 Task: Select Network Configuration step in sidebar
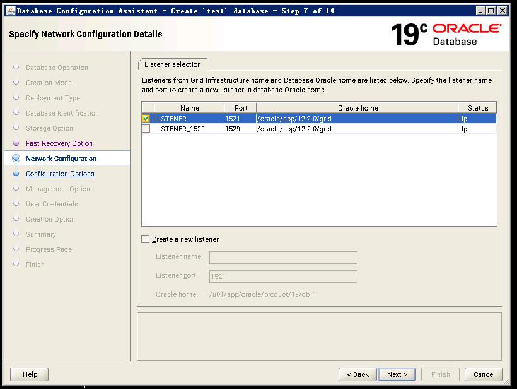click(x=61, y=159)
